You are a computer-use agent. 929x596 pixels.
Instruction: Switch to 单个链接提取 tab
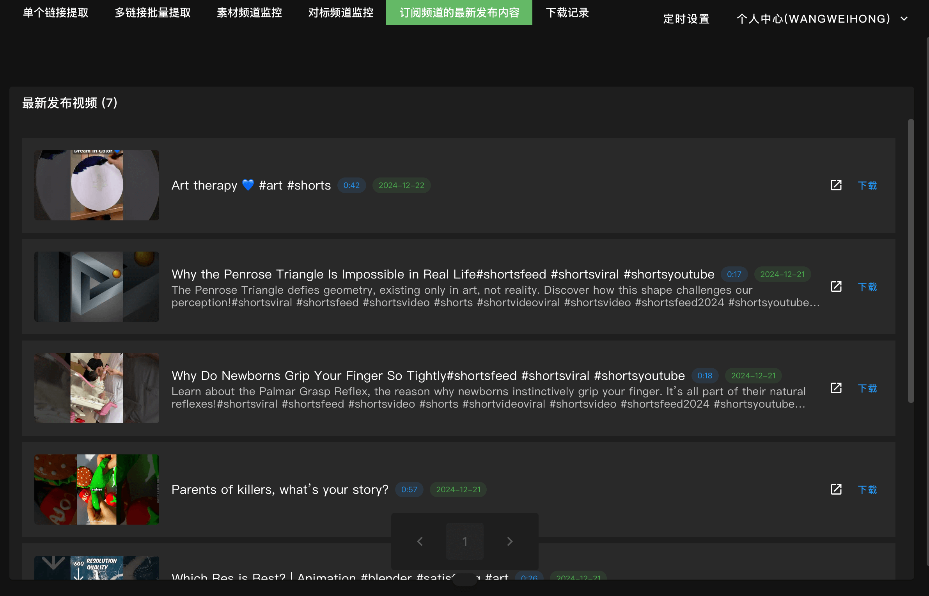pos(56,12)
